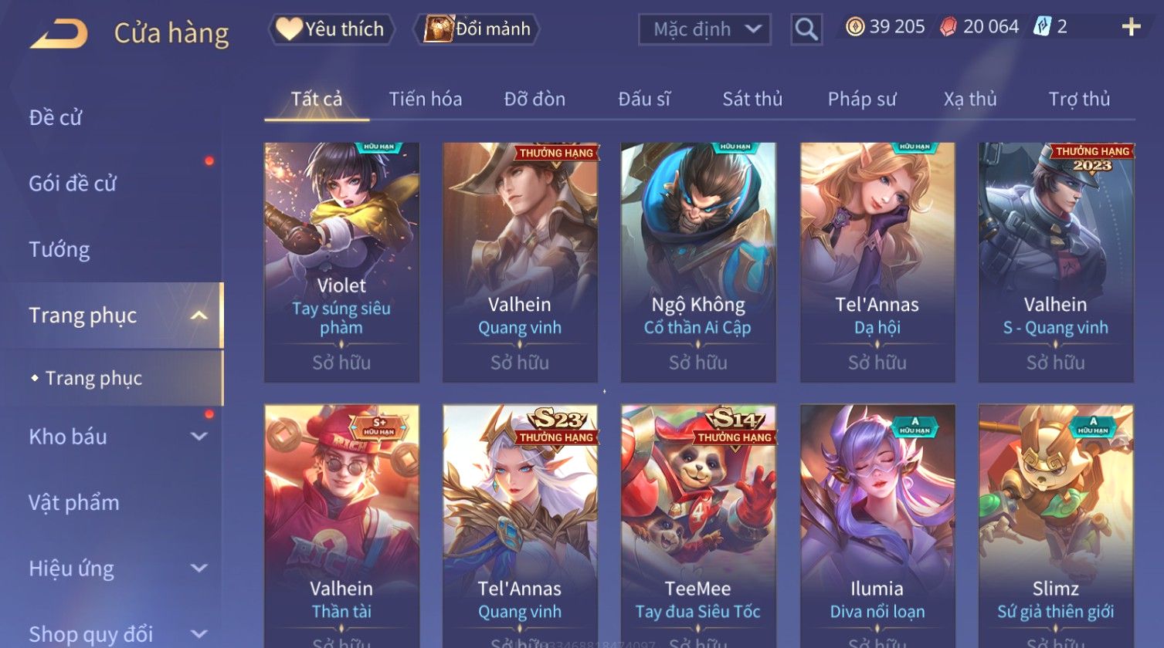Image resolution: width=1164 pixels, height=648 pixels.
Task: Switch to the Pháp sư tab
Action: (x=862, y=99)
